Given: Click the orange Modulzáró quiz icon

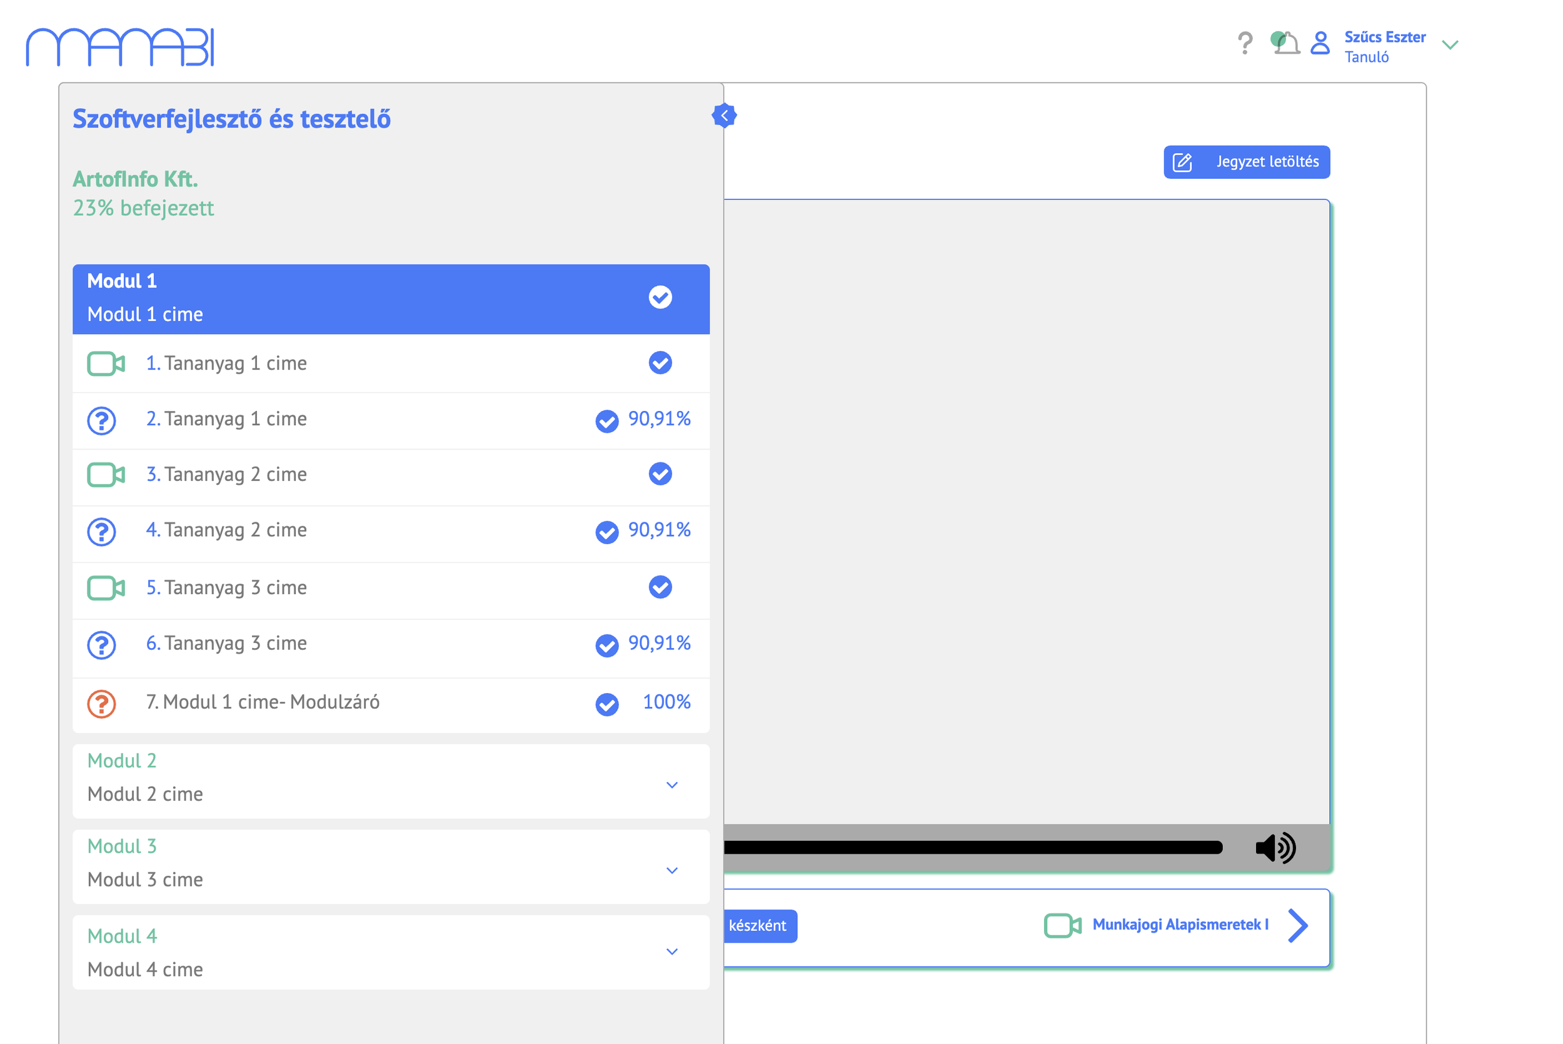Looking at the screenshot, I should (x=102, y=704).
